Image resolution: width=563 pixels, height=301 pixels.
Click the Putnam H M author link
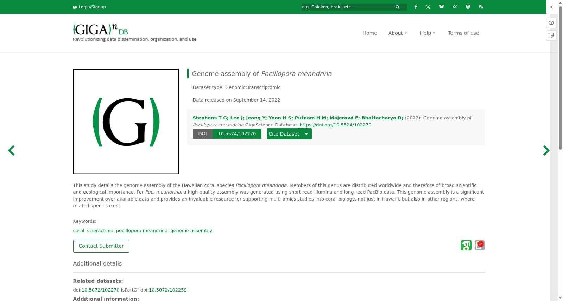(311, 118)
